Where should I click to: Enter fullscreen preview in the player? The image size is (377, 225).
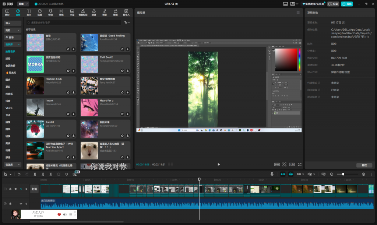point(300,164)
